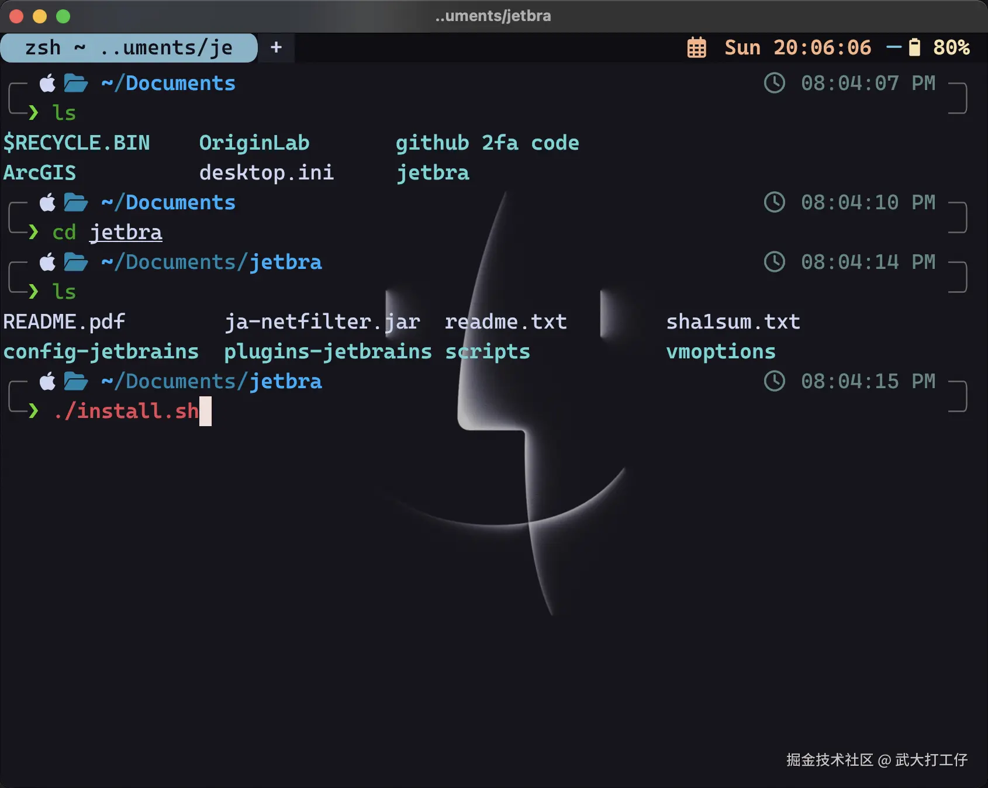The width and height of the screenshot is (988, 788).
Task: Click the Apple logo on the 08:04:14 PM prompt
Action: pos(47,262)
